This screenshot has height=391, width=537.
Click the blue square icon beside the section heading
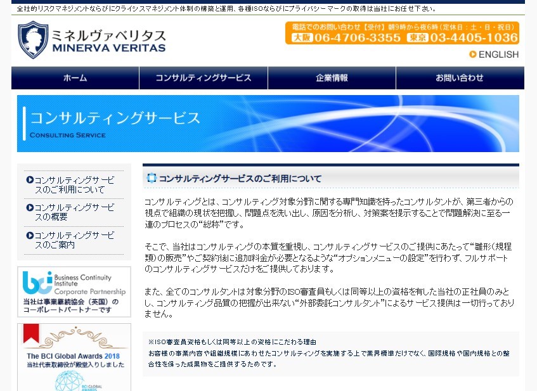coord(151,177)
